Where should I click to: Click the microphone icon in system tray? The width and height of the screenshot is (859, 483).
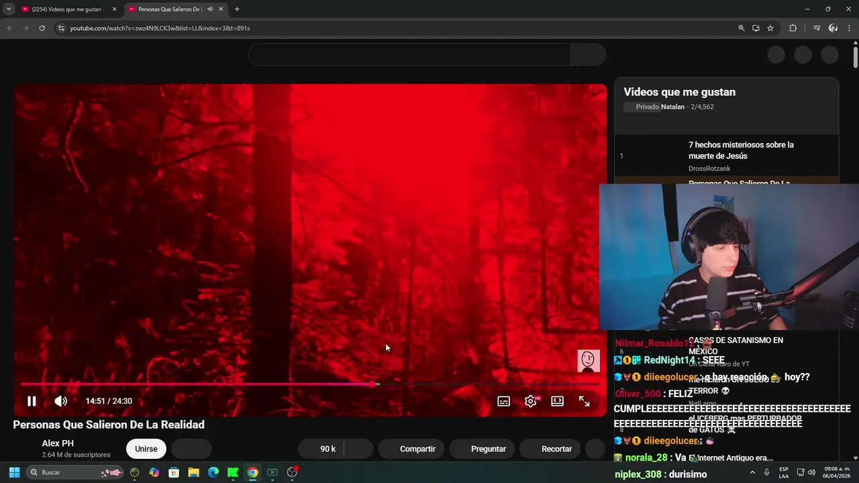766,472
